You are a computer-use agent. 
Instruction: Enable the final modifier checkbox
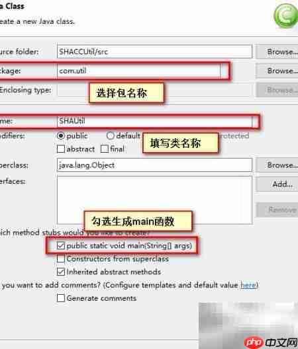[105, 149]
